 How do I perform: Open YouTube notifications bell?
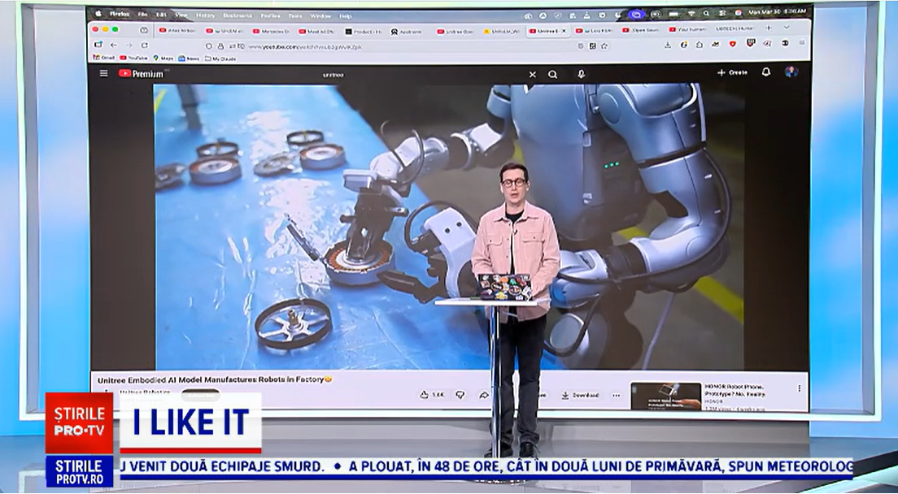pos(765,72)
